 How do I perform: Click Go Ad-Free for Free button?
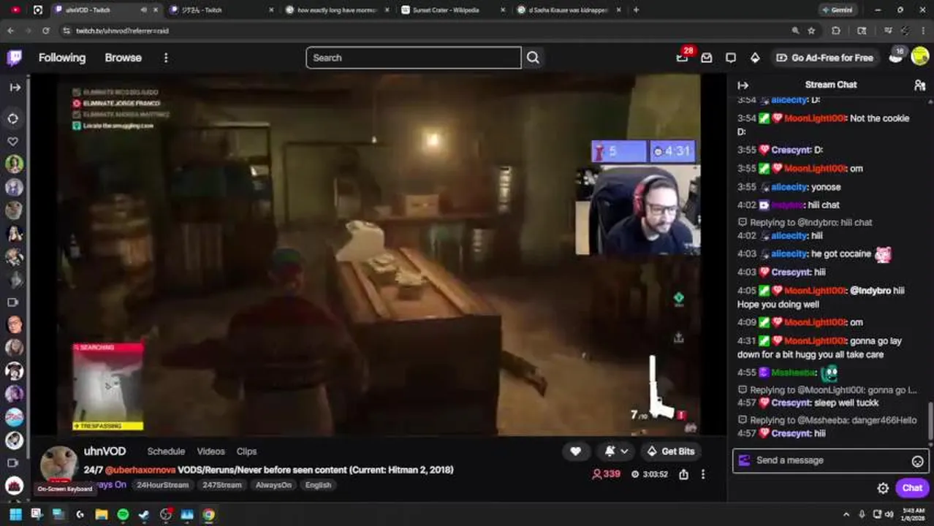(x=824, y=58)
